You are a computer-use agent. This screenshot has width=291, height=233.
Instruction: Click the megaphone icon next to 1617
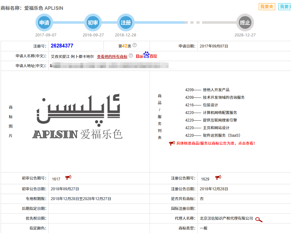(68, 178)
